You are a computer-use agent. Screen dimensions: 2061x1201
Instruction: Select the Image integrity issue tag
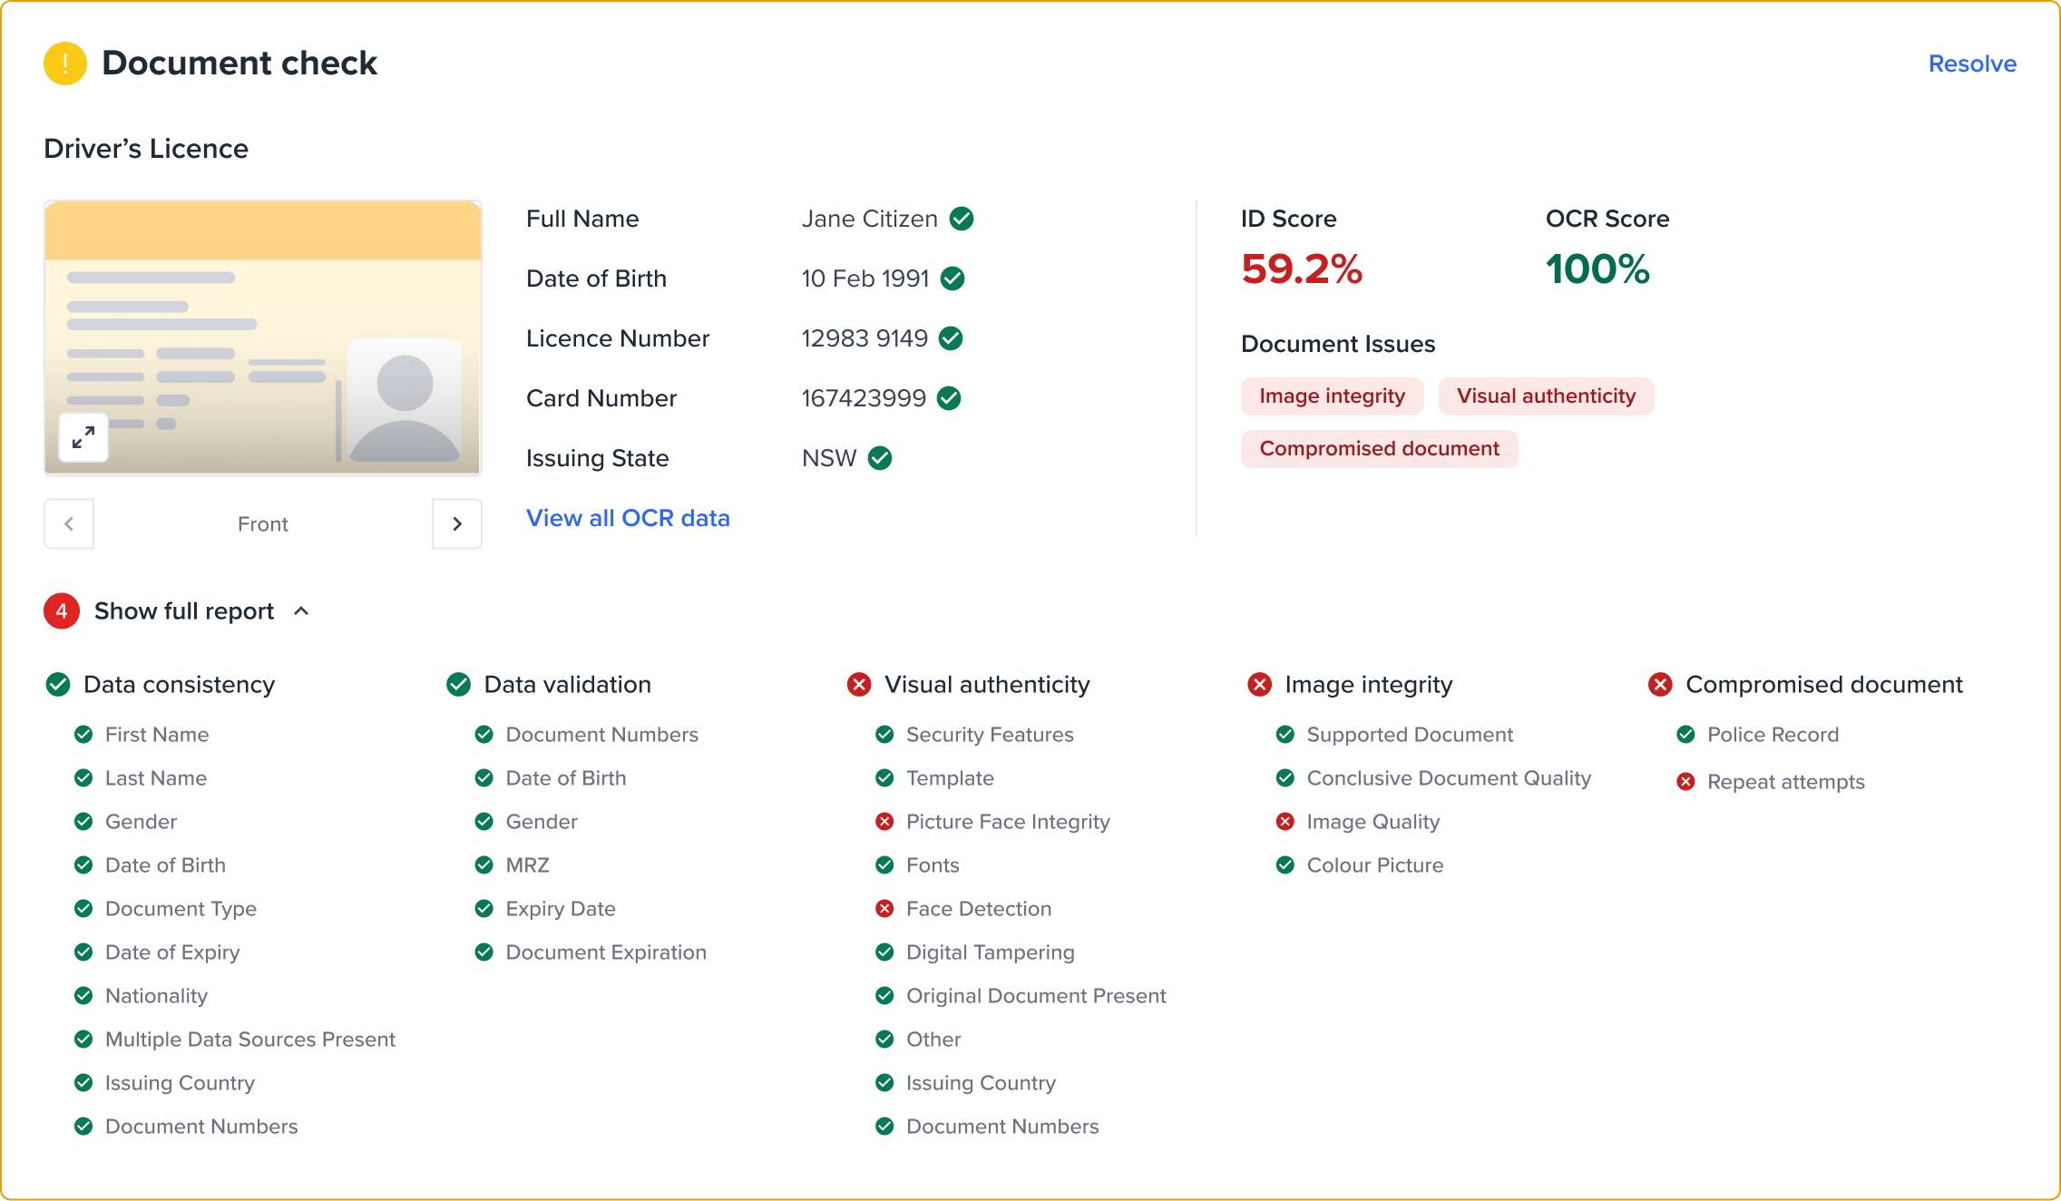pos(1332,396)
